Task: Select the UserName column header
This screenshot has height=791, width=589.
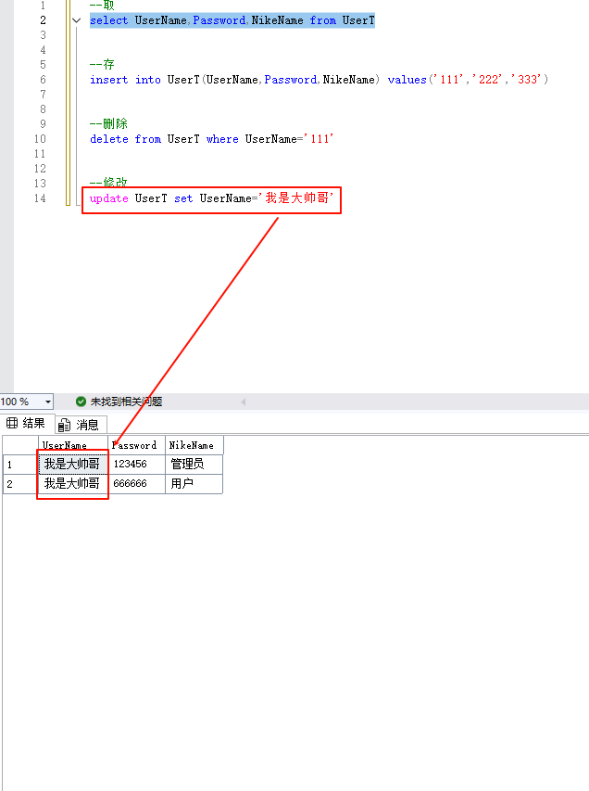Action: click(x=73, y=445)
